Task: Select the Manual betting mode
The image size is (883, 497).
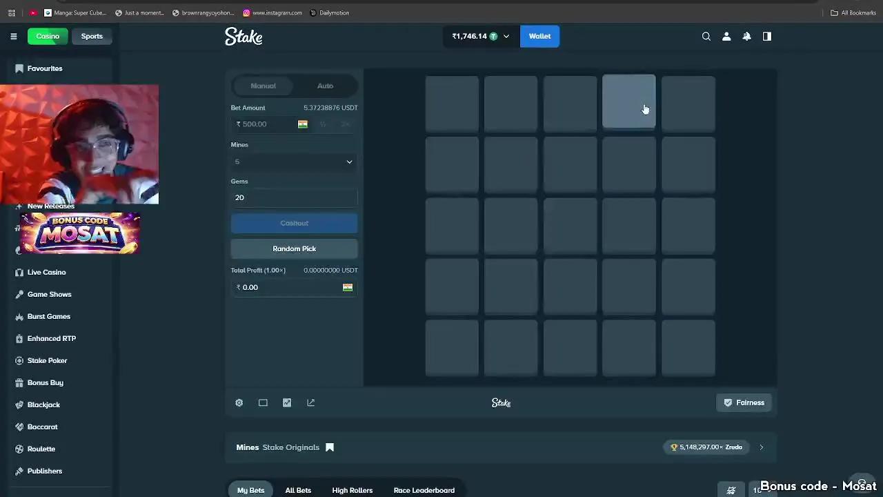Action: 263,86
